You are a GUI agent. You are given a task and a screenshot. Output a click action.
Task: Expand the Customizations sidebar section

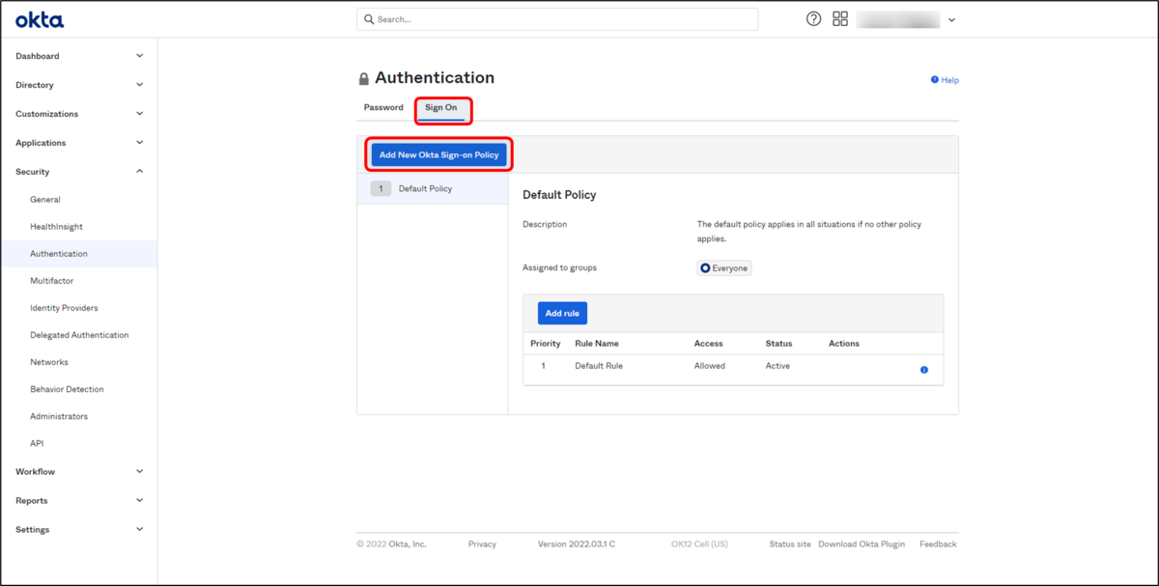(78, 114)
